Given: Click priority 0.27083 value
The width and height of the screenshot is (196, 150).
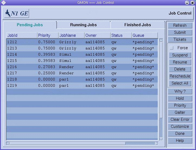Looking at the screenshot, I should coord(47,67).
